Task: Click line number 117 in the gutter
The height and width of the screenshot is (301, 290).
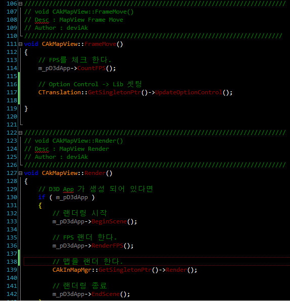Action: click(12, 92)
